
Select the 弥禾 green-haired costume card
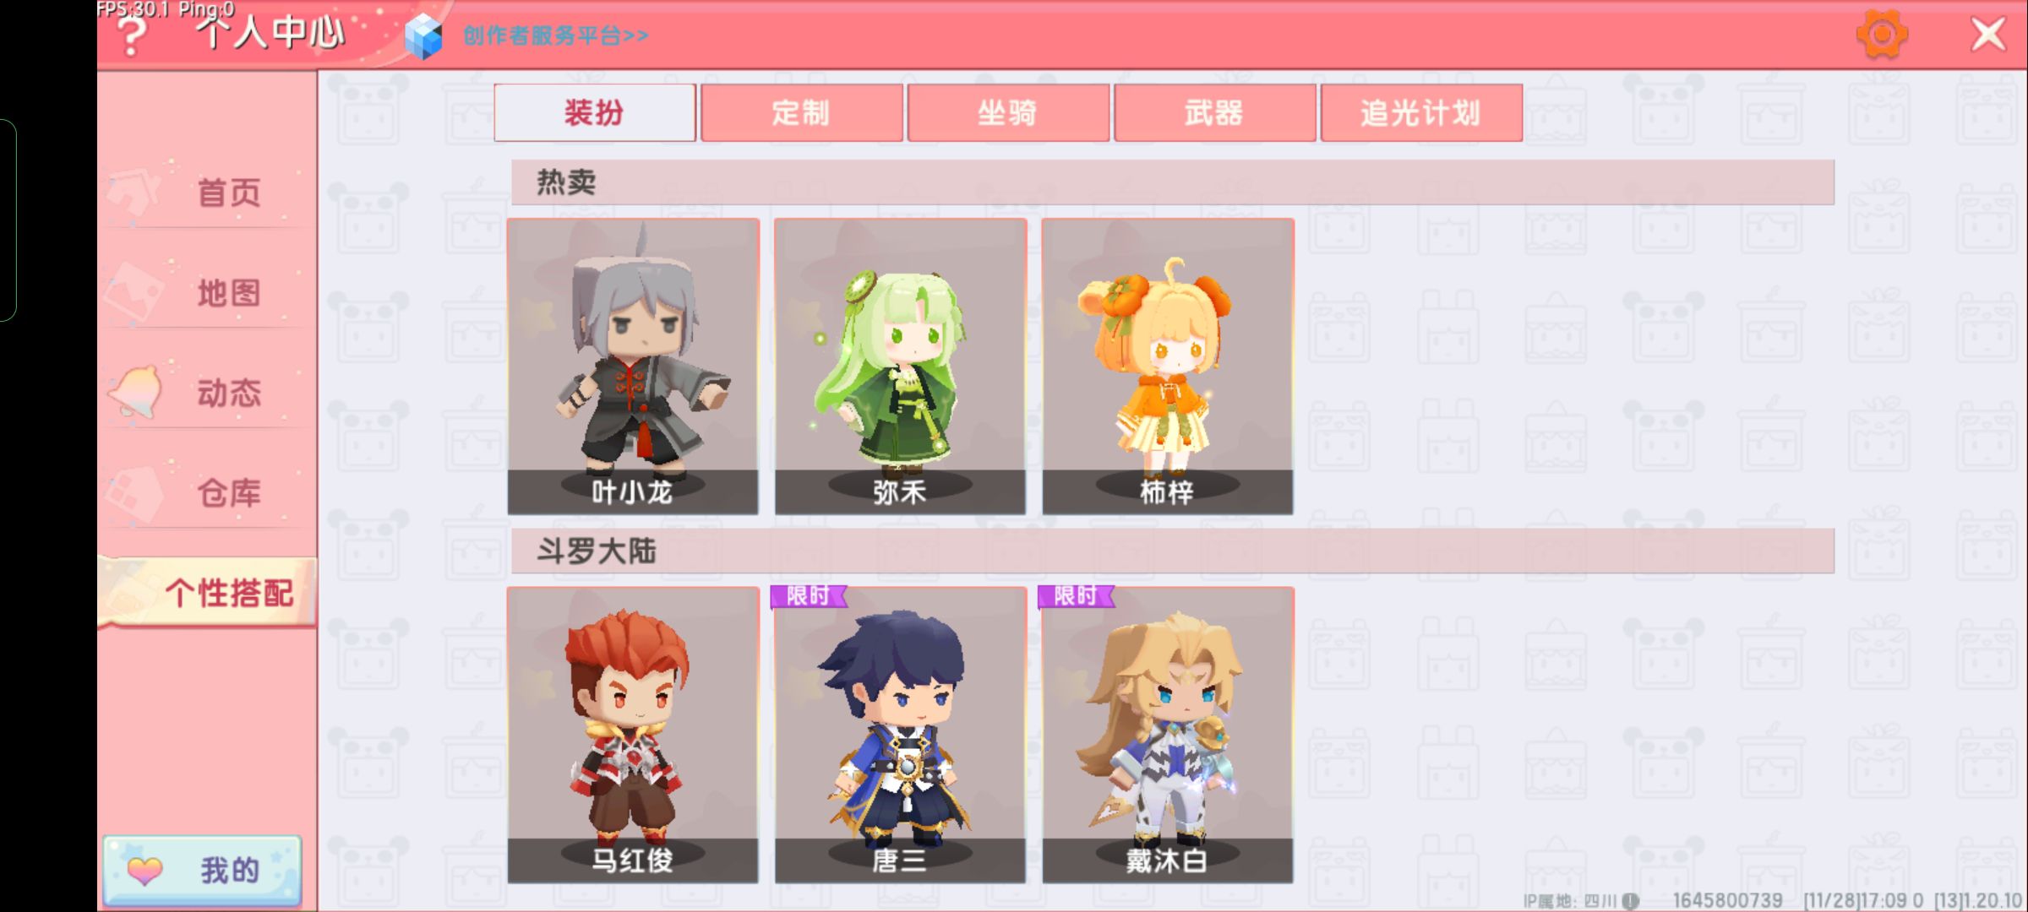pyautogui.click(x=900, y=366)
